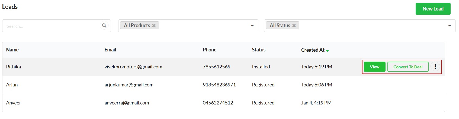Click the search magnifier icon
This screenshot has height=119, width=459.
tap(104, 26)
